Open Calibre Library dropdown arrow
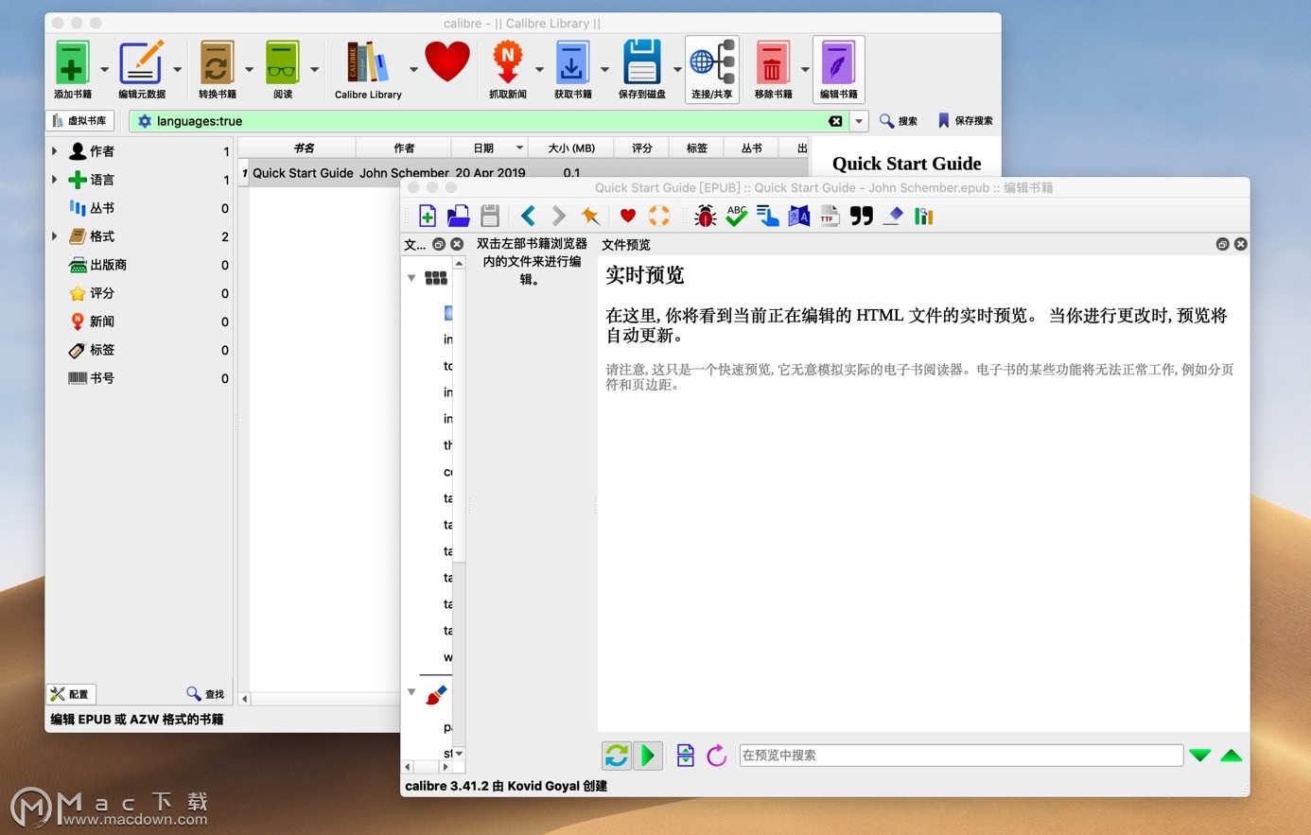The height and width of the screenshot is (835, 1311). 413,69
